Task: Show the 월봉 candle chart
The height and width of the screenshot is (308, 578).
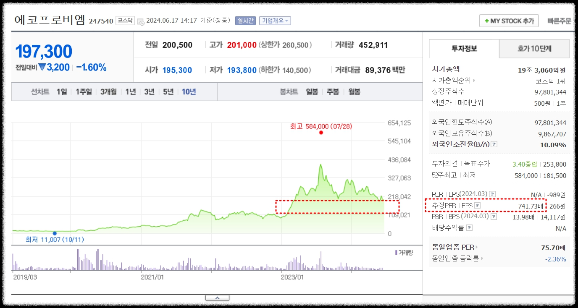Action: click(354, 92)
